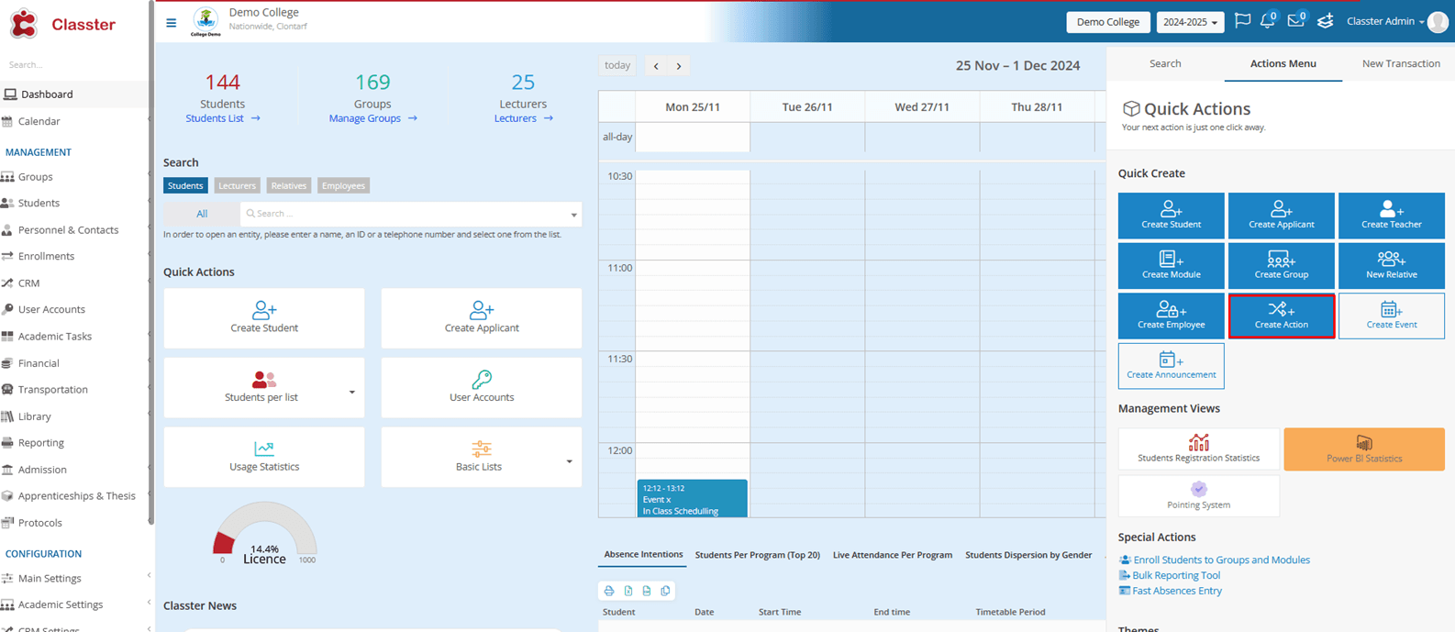
Task: Open the Classter Admin user menu
Action: pyautogui.click(x=1385, y=21)
